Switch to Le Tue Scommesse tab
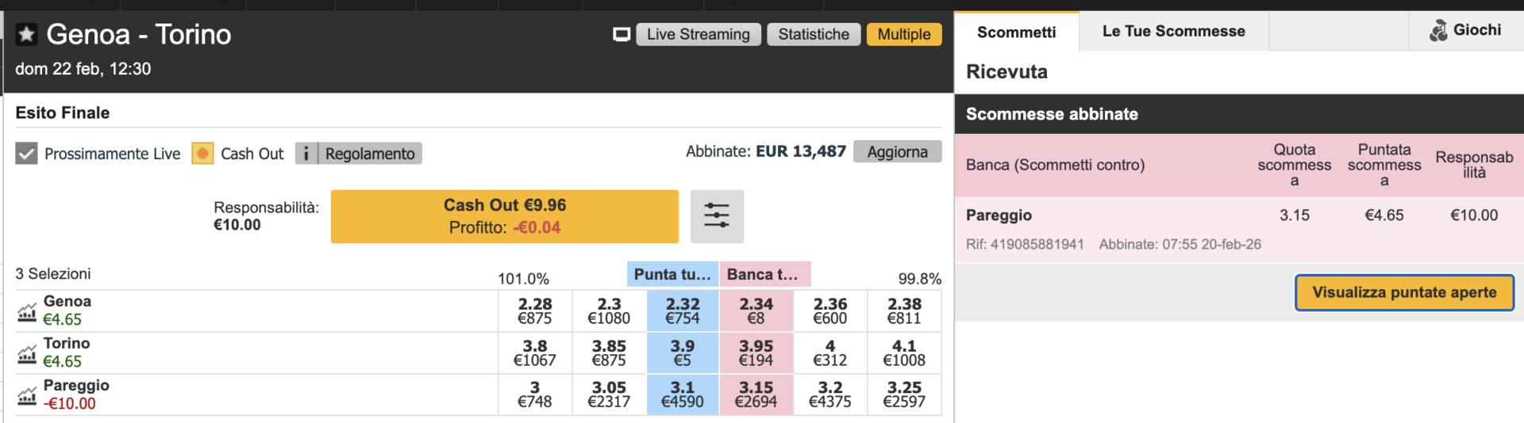Screen dimensions: 1524x423 [1173, 32]
